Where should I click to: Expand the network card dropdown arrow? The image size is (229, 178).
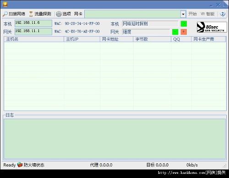183,14
